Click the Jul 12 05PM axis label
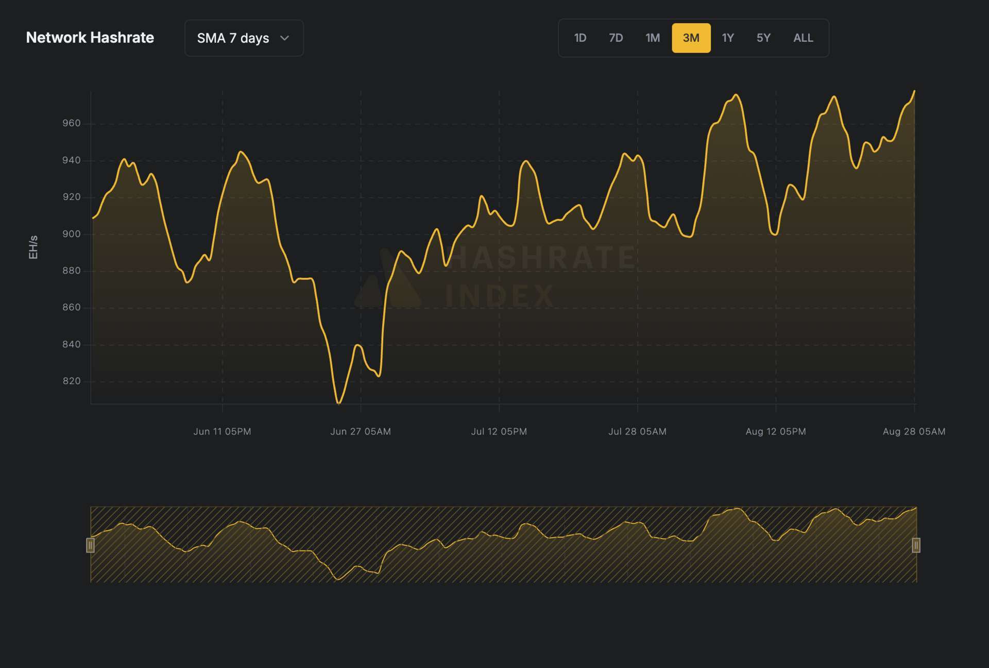 [499, 431]
